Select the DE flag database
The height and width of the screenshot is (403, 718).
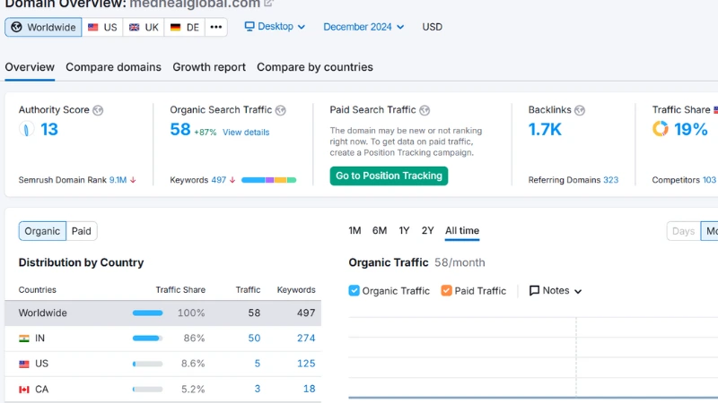[184, 27]
